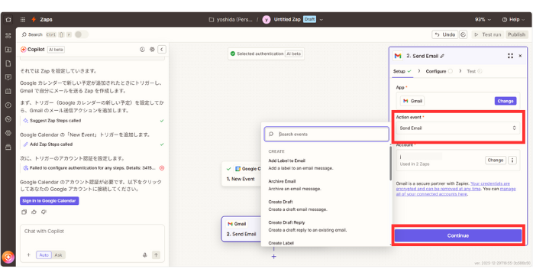Open the four-squares components icon in sidebar

point(8,36)
